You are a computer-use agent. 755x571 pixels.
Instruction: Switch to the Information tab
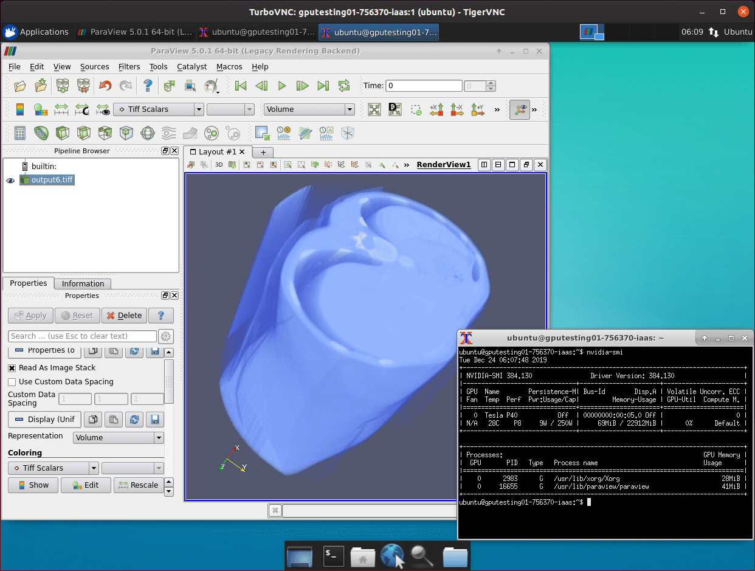83,283
